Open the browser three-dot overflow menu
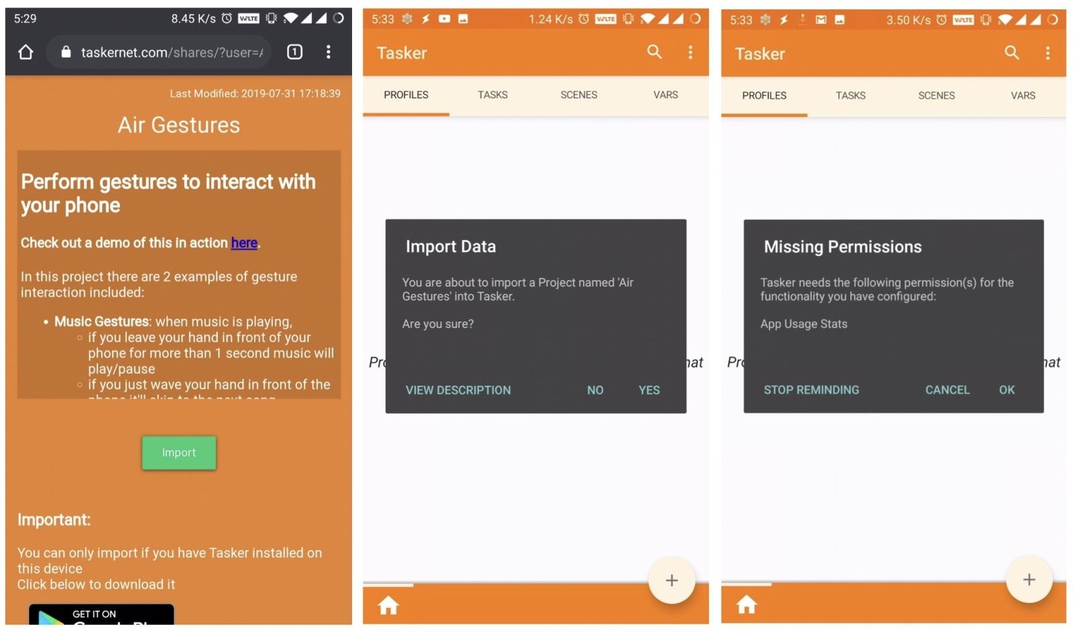Image resolution: width=1073 pixels, height=632 pixels. click(x=328, y=52)
